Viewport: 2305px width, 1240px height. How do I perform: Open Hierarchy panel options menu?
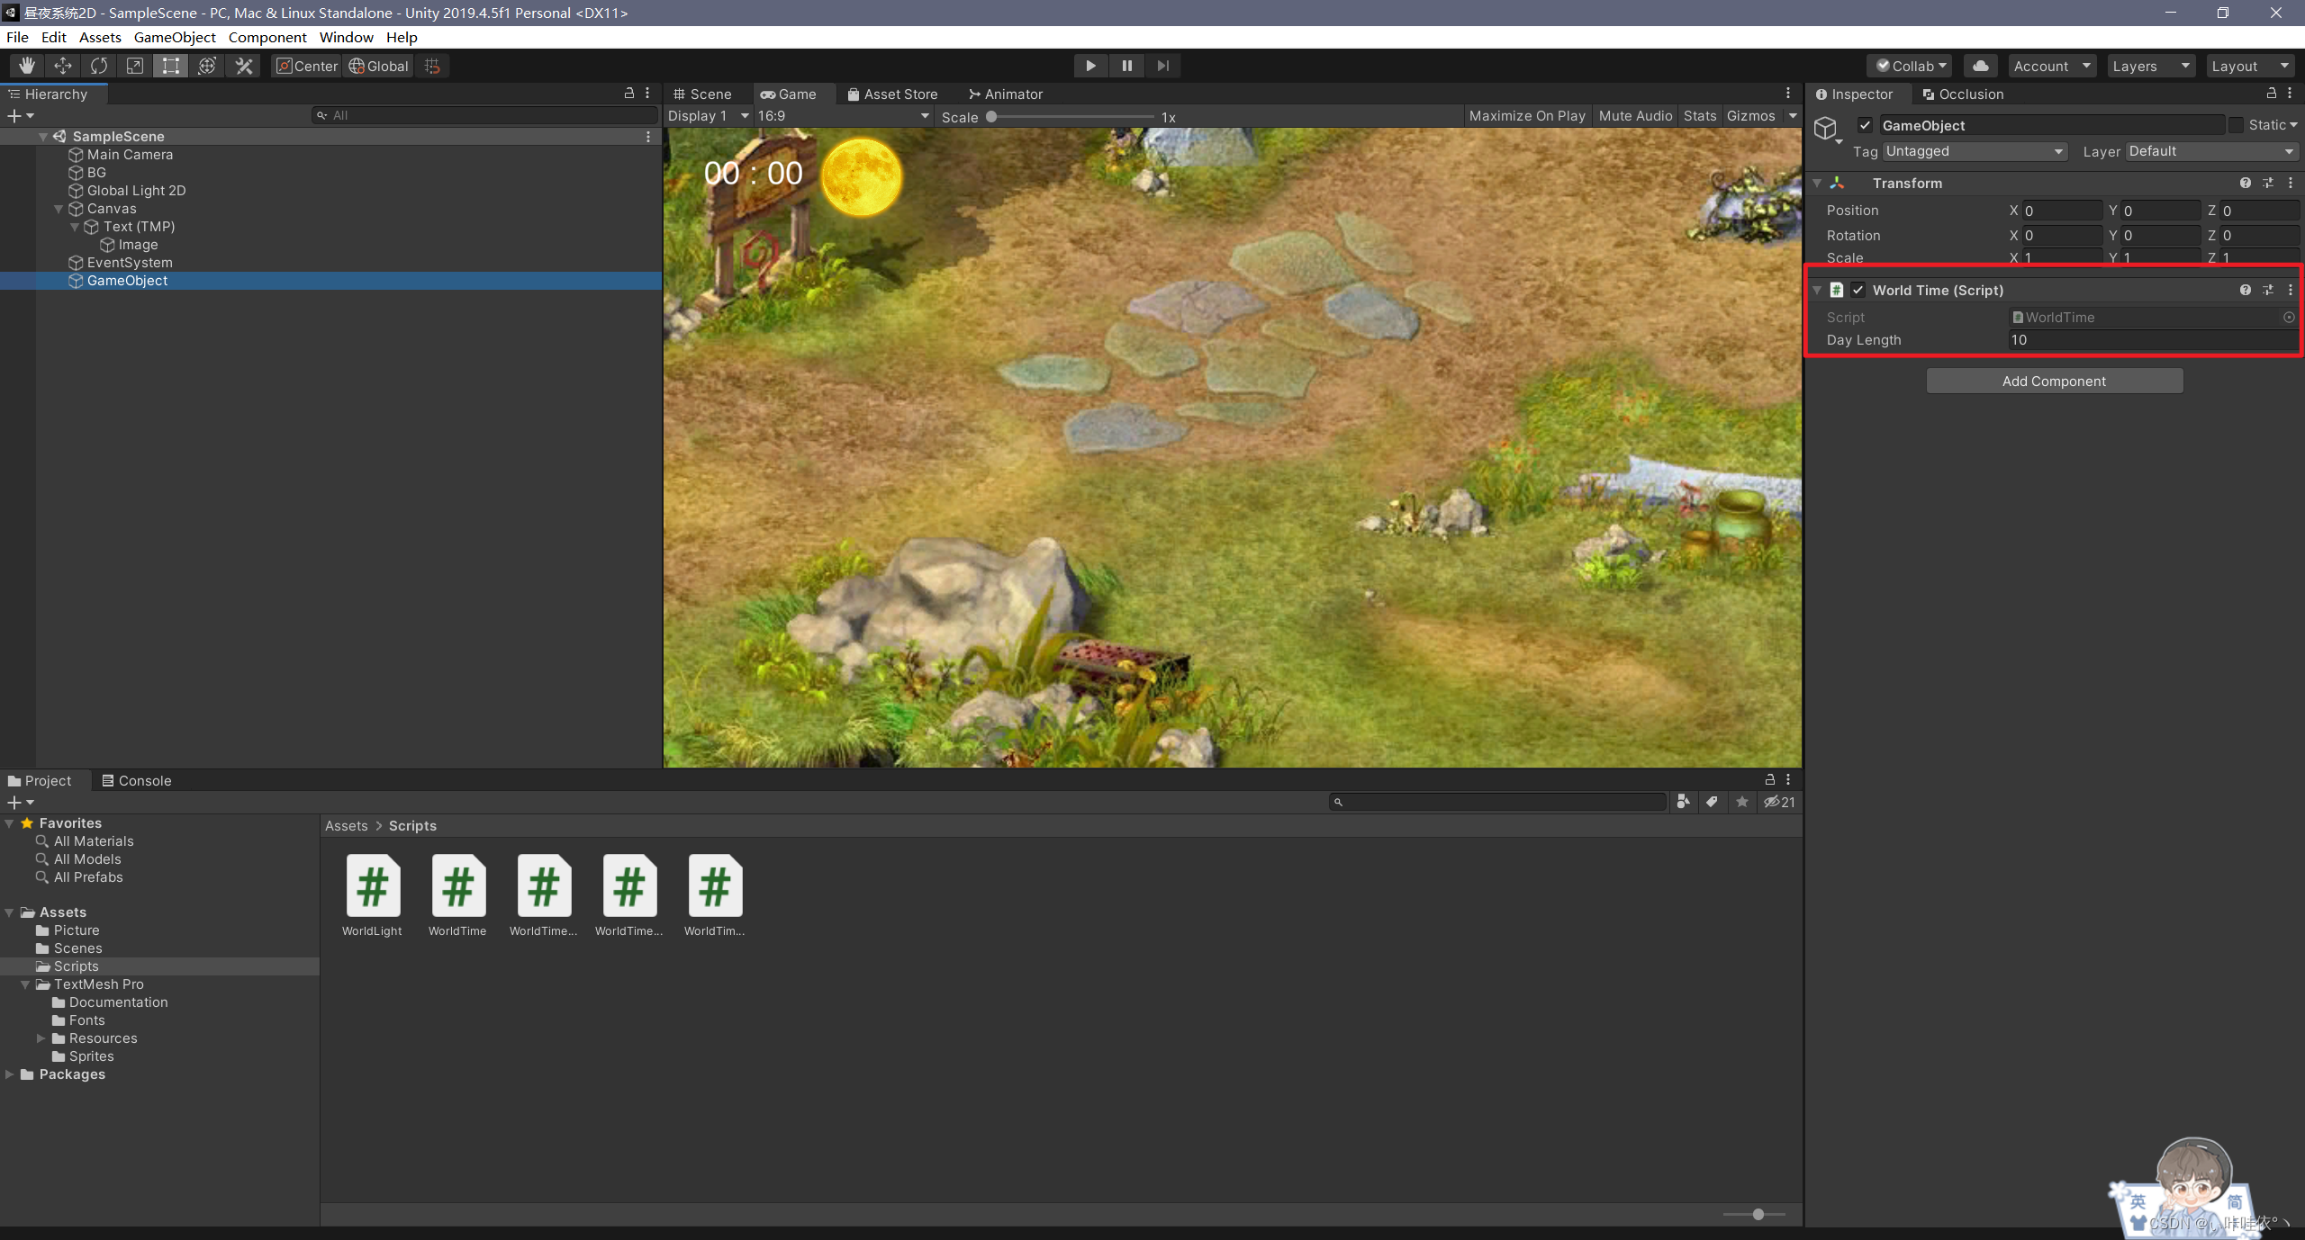(x=647, y=93)
